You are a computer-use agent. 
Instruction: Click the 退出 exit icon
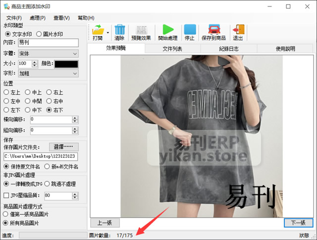[x=238, y=29]
